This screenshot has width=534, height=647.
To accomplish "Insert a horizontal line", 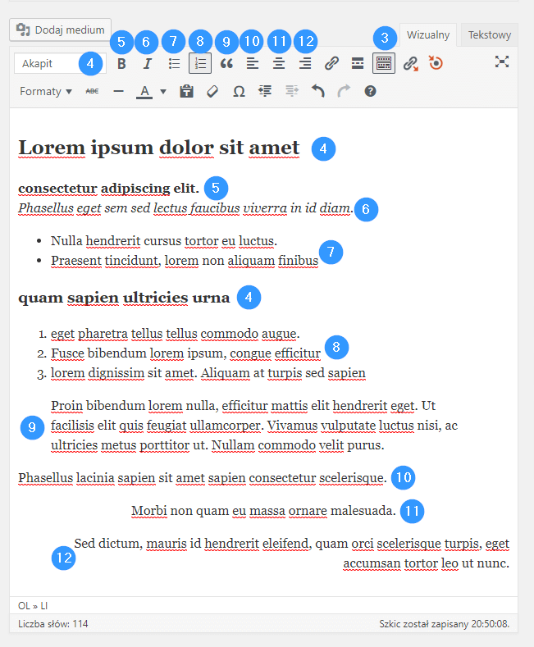I will point(118,91).
